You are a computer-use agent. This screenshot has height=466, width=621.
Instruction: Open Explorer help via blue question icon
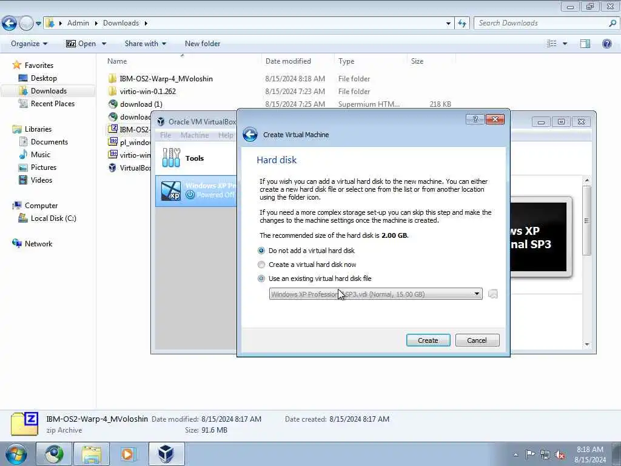tap(606, 44)
